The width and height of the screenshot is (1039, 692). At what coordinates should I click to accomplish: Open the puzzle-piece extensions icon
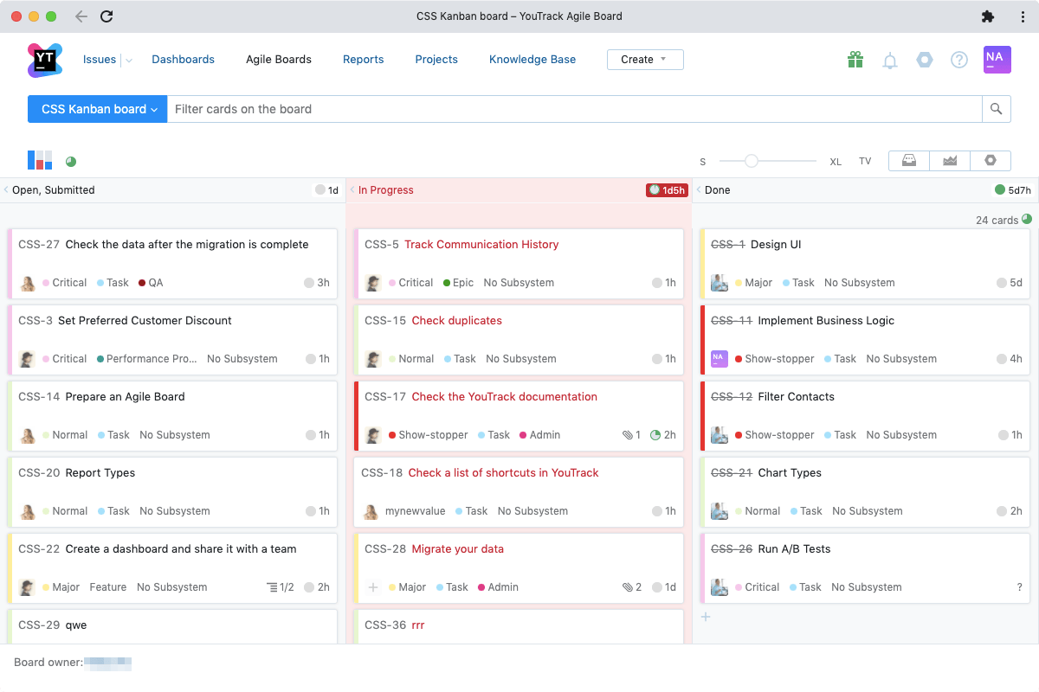point(988,16)
